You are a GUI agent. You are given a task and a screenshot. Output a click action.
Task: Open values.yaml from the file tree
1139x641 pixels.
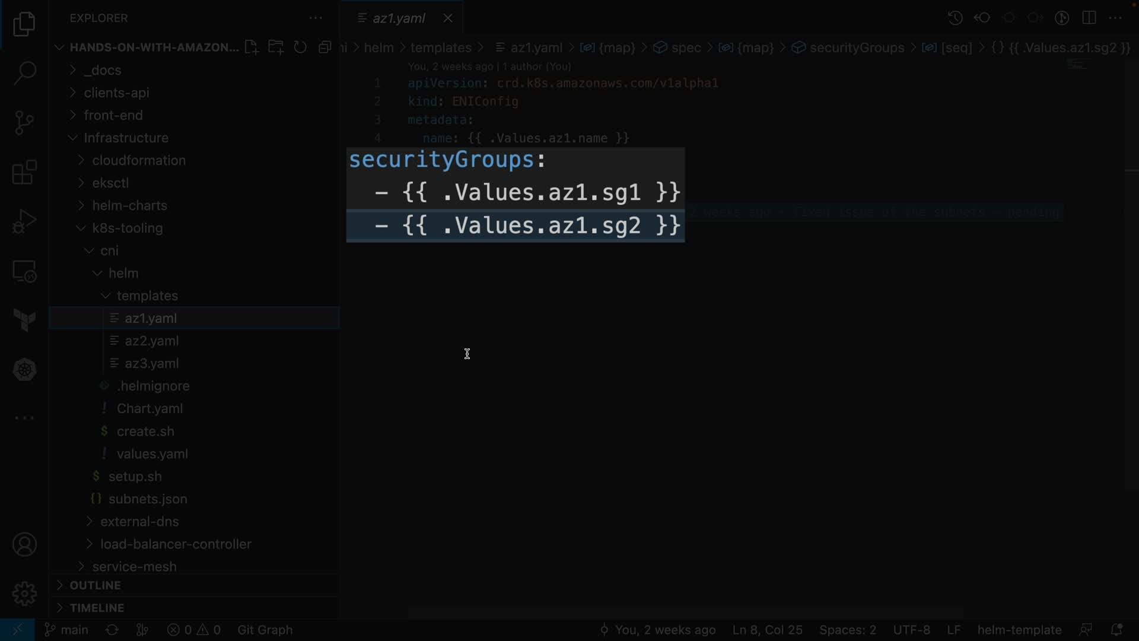pyautogui.click(x=152, y=454)
